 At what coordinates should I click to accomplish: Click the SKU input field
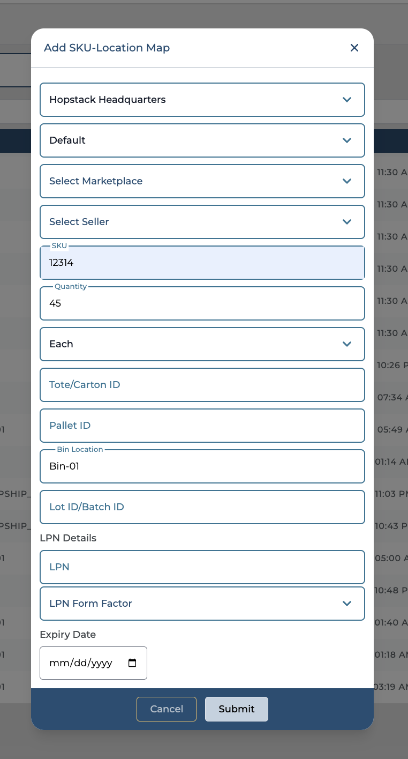point(202,263)
